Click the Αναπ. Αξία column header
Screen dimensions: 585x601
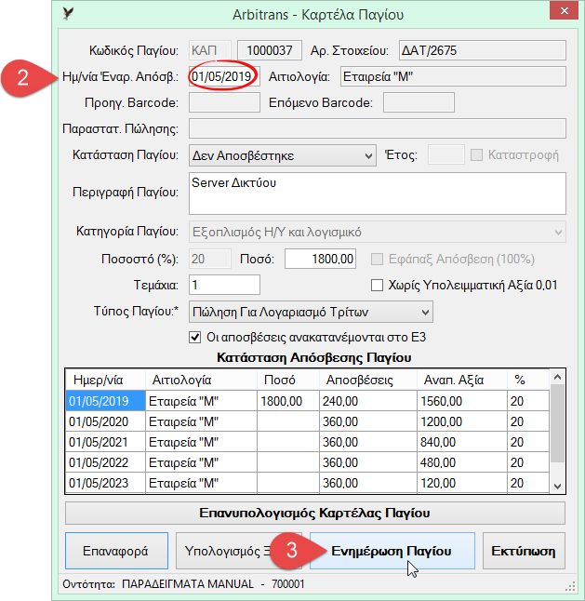462,380
